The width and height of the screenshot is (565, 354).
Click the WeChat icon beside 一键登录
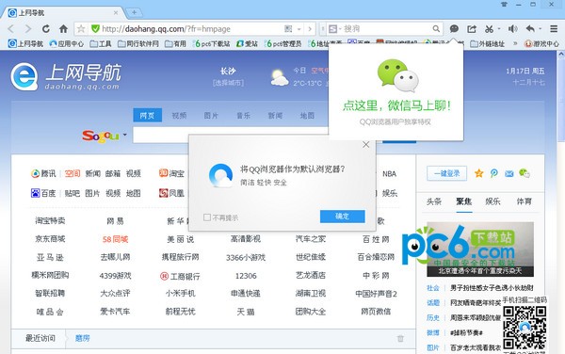tap(525, 173)
